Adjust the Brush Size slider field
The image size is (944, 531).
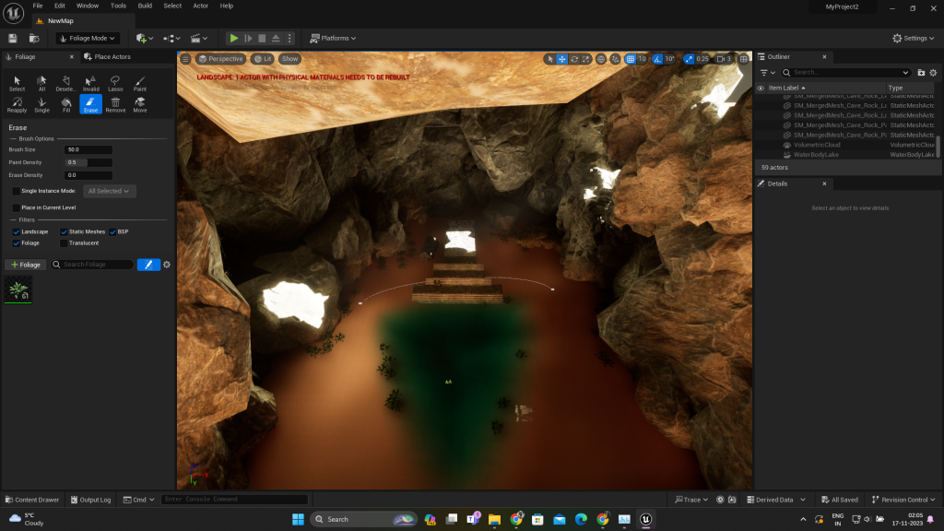(x=88, y=150)
